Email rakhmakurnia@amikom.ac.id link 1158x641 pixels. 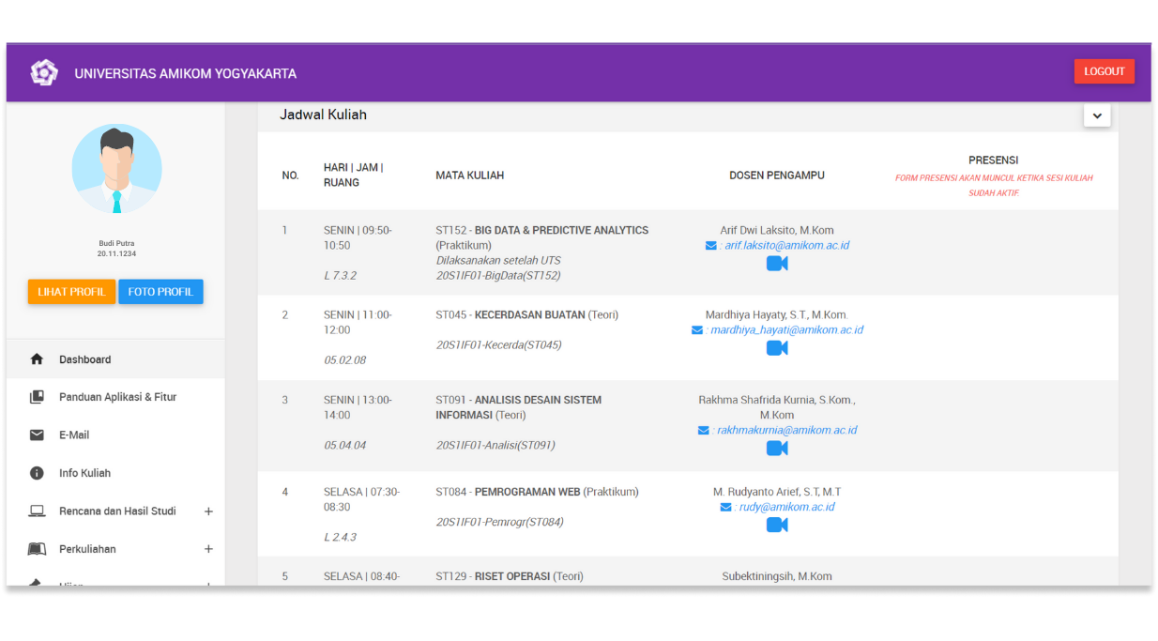[x=786, y=431]
